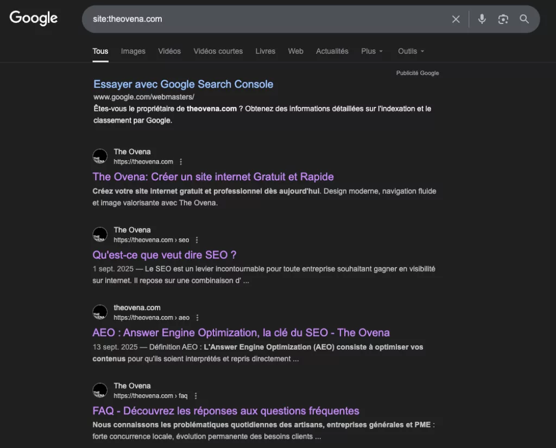556x448 pixels.
Task: Open more options for the aeo result
Action: 198,318
